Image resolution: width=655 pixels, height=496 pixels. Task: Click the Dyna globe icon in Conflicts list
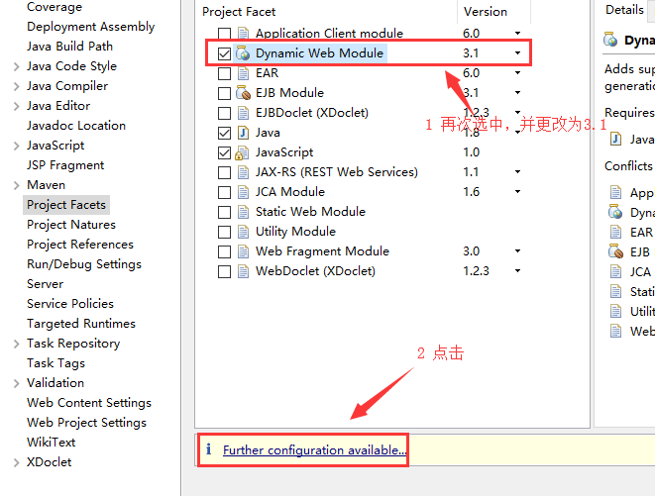pos(615,212)
